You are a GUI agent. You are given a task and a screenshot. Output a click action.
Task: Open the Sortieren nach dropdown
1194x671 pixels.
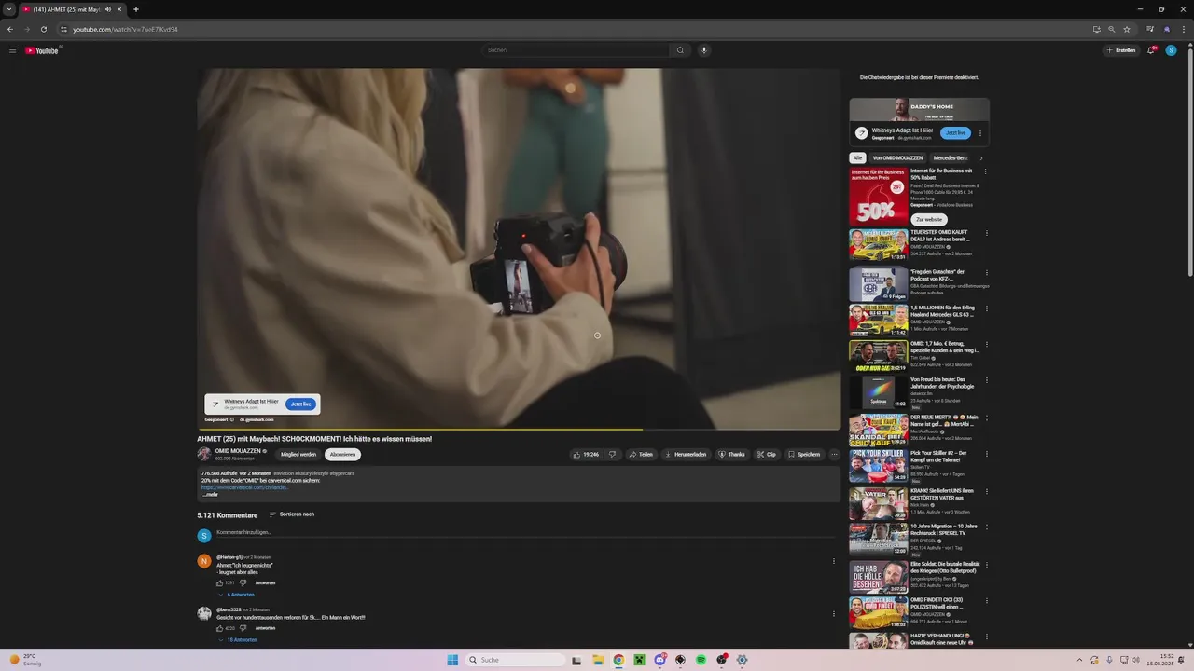pyautogui.click(x=292, y=514)
